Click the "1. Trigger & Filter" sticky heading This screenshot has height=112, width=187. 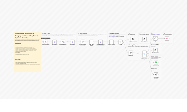pyautogui.click(x=46, y=33)
